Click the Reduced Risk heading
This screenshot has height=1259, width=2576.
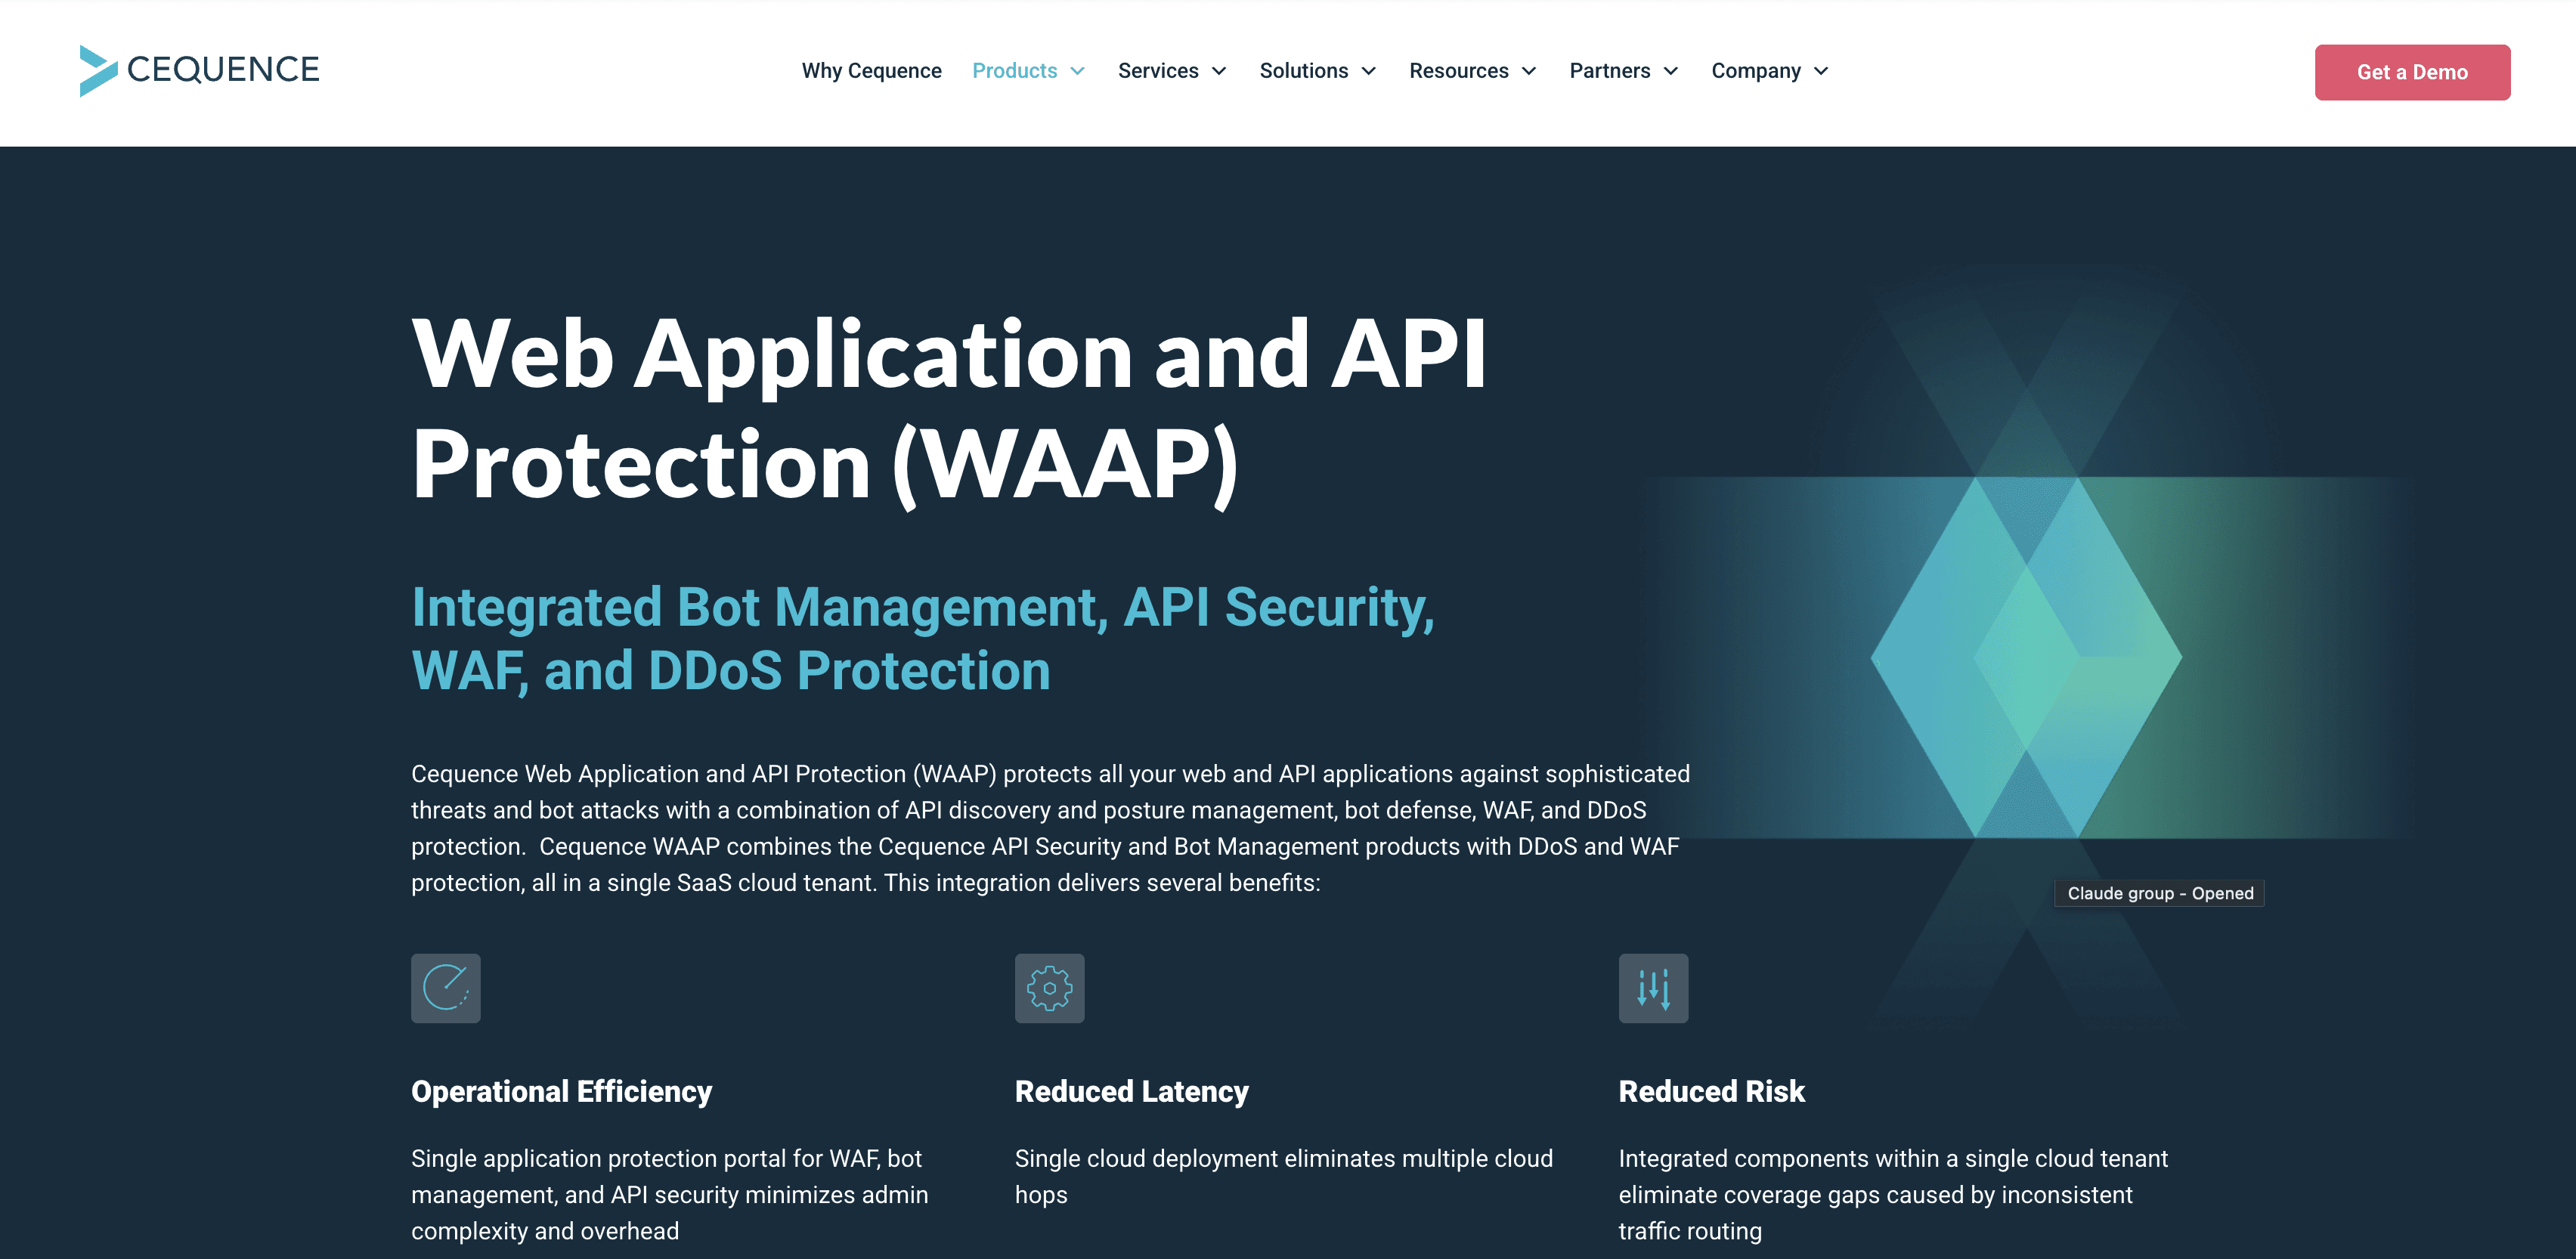tap(1711, 1091)
